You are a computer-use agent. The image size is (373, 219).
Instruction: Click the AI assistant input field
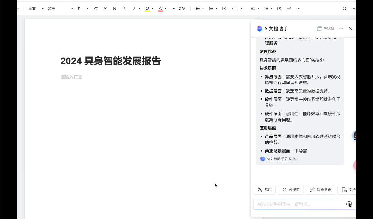coord(297,204)
